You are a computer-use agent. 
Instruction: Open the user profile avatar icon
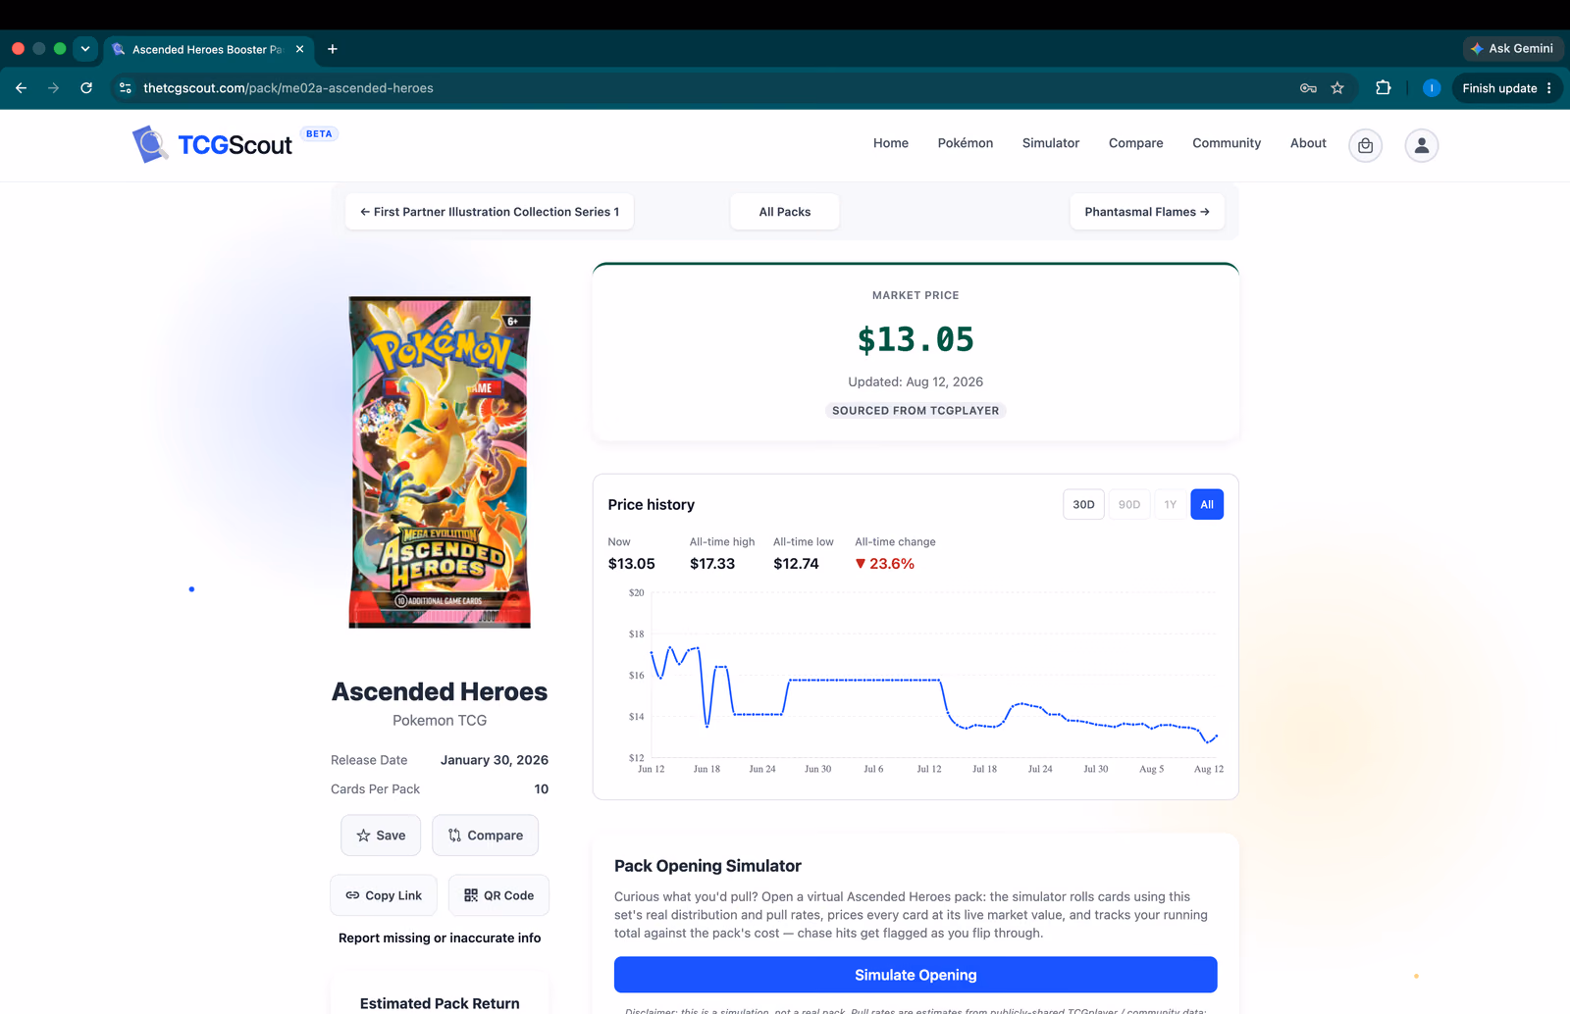coord(1422,145)
